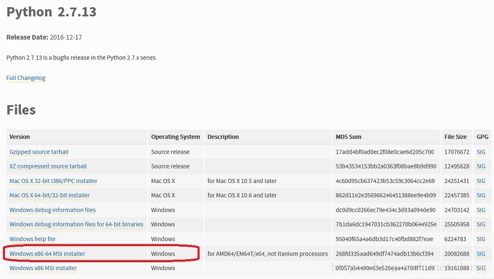This screenshot has height=279, width=494.
Task: Select description 'for AMD64/EM64T/x64, not Itanium processors'
Action: 267,254
